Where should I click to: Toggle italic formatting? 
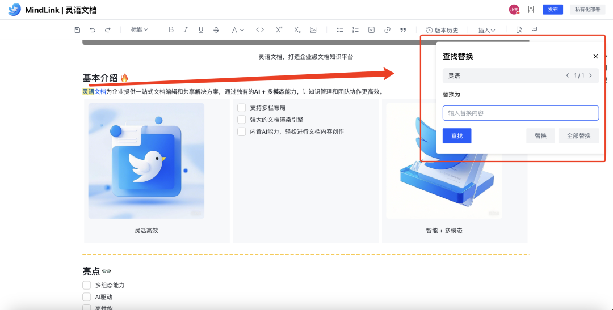click(x=186, y=29)
